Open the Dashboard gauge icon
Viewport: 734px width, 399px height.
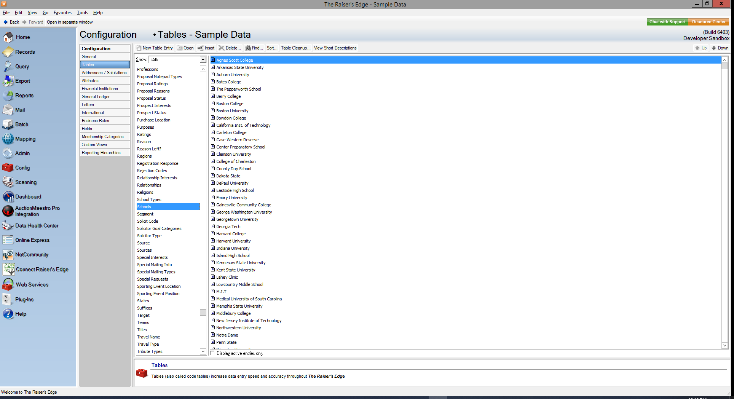coord(8,197)
